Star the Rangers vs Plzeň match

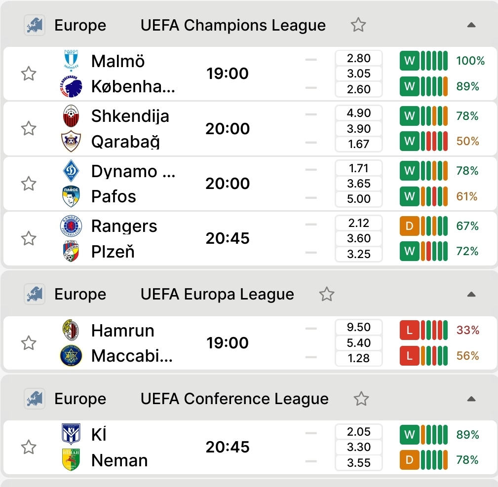[x=29, y=239]
